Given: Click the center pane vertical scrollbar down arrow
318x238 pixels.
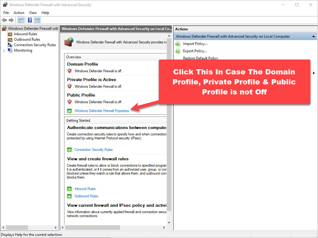Looking at the screenshot, I should tap(169, 223).
